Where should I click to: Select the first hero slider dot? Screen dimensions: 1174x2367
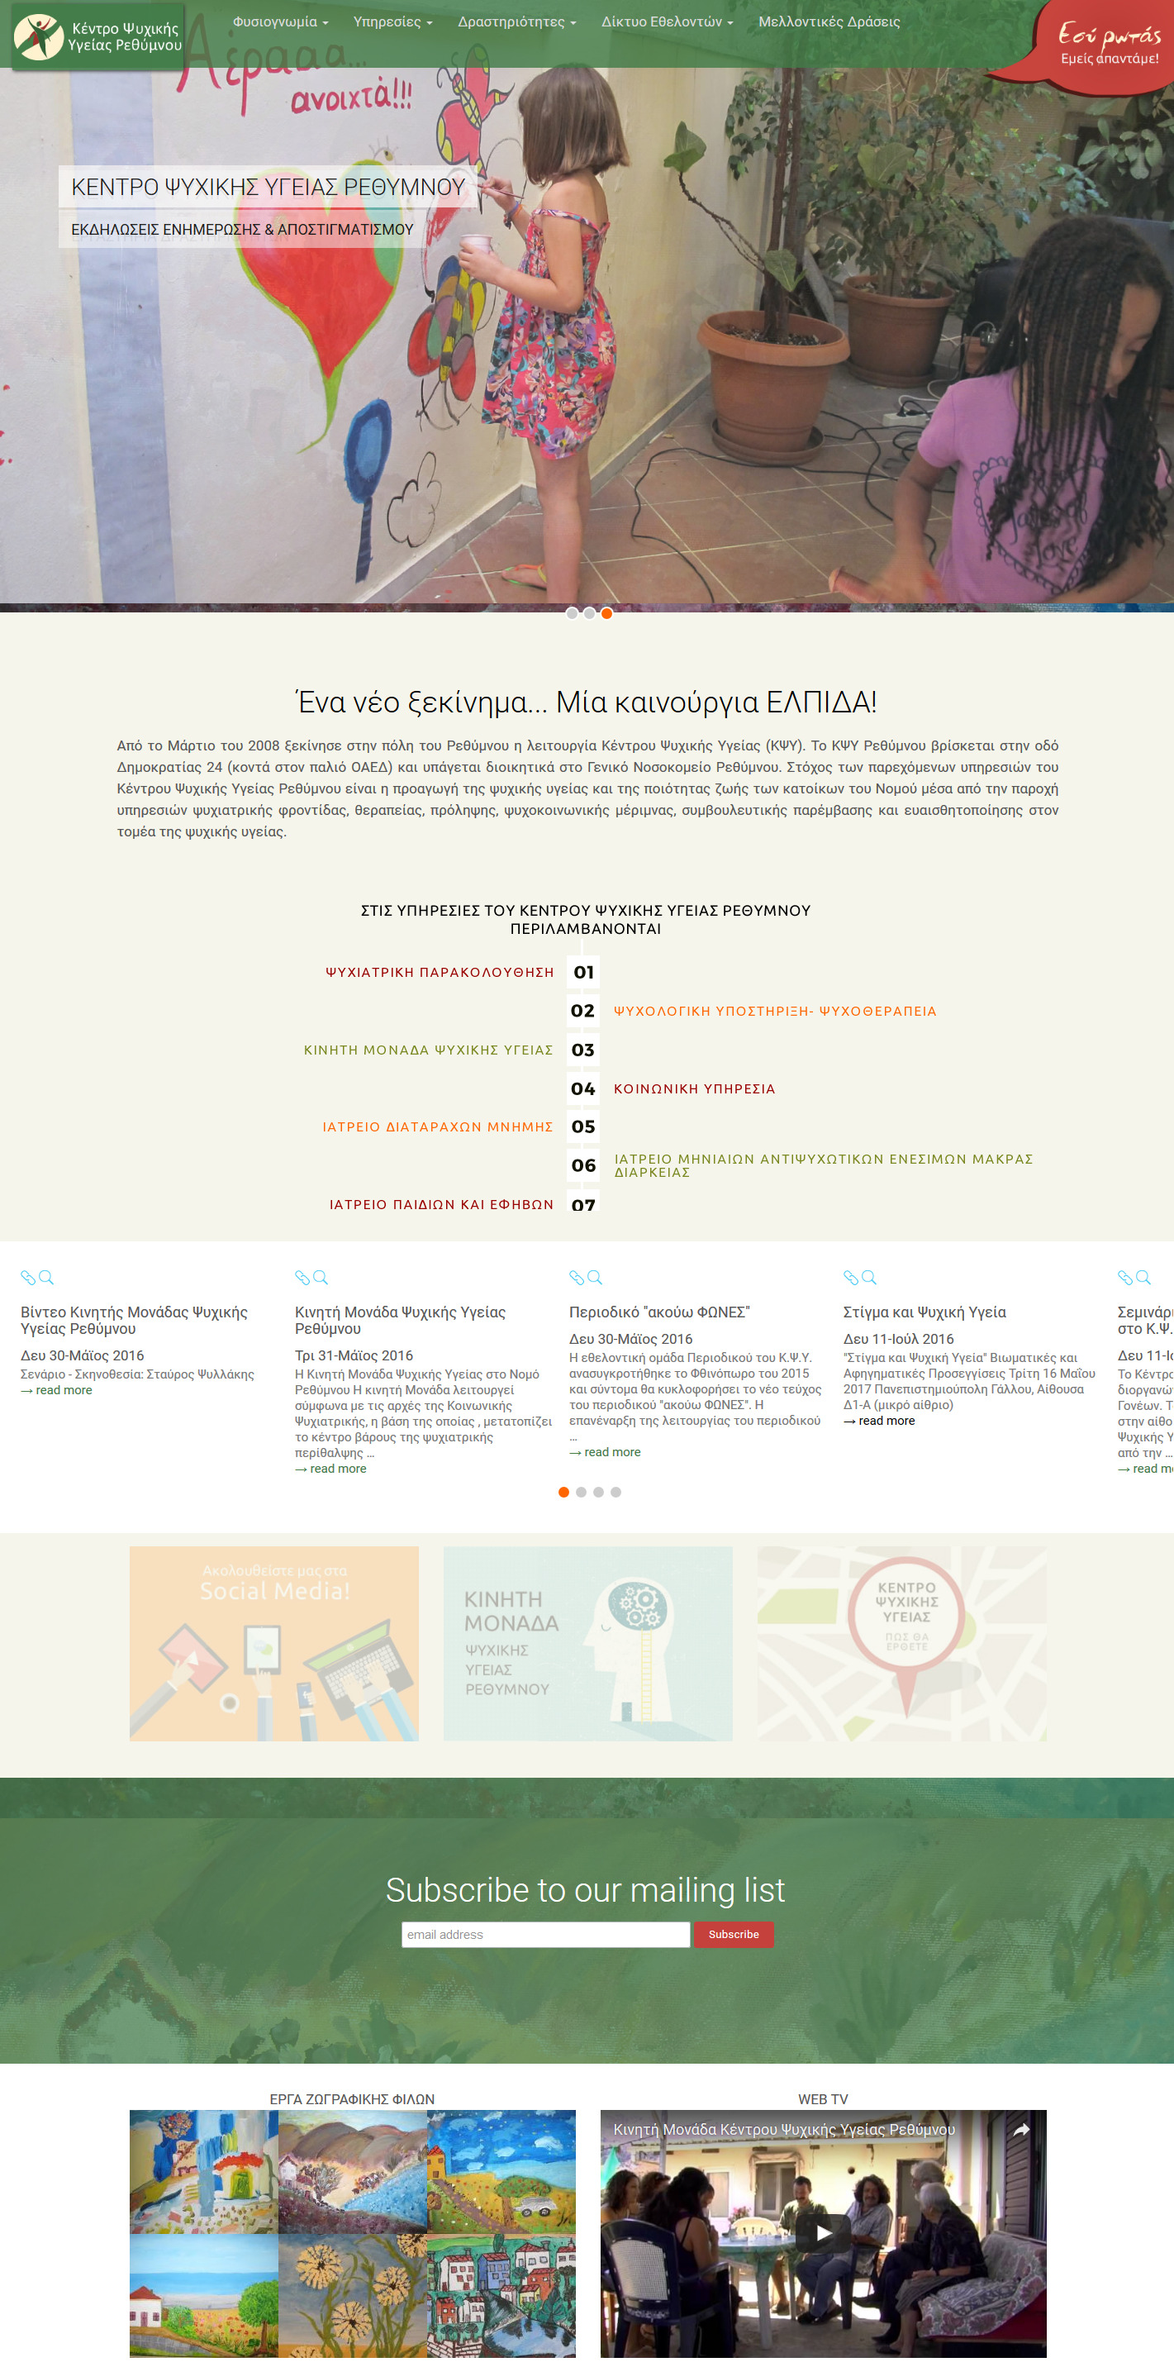pos(573,613)
